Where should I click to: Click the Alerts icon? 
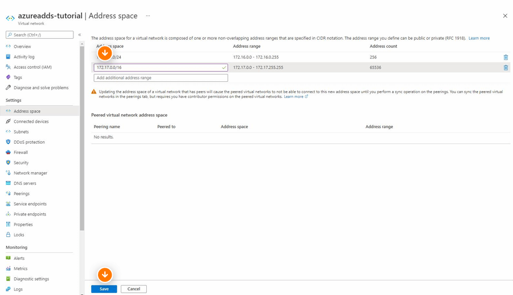pos(8,258)
